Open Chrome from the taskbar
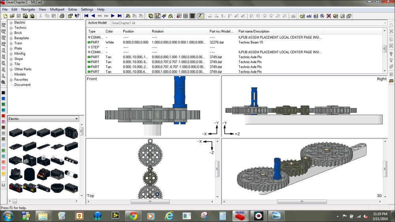Image resolution: width=395 pixels, height=222 pixels. click(133, 216)
